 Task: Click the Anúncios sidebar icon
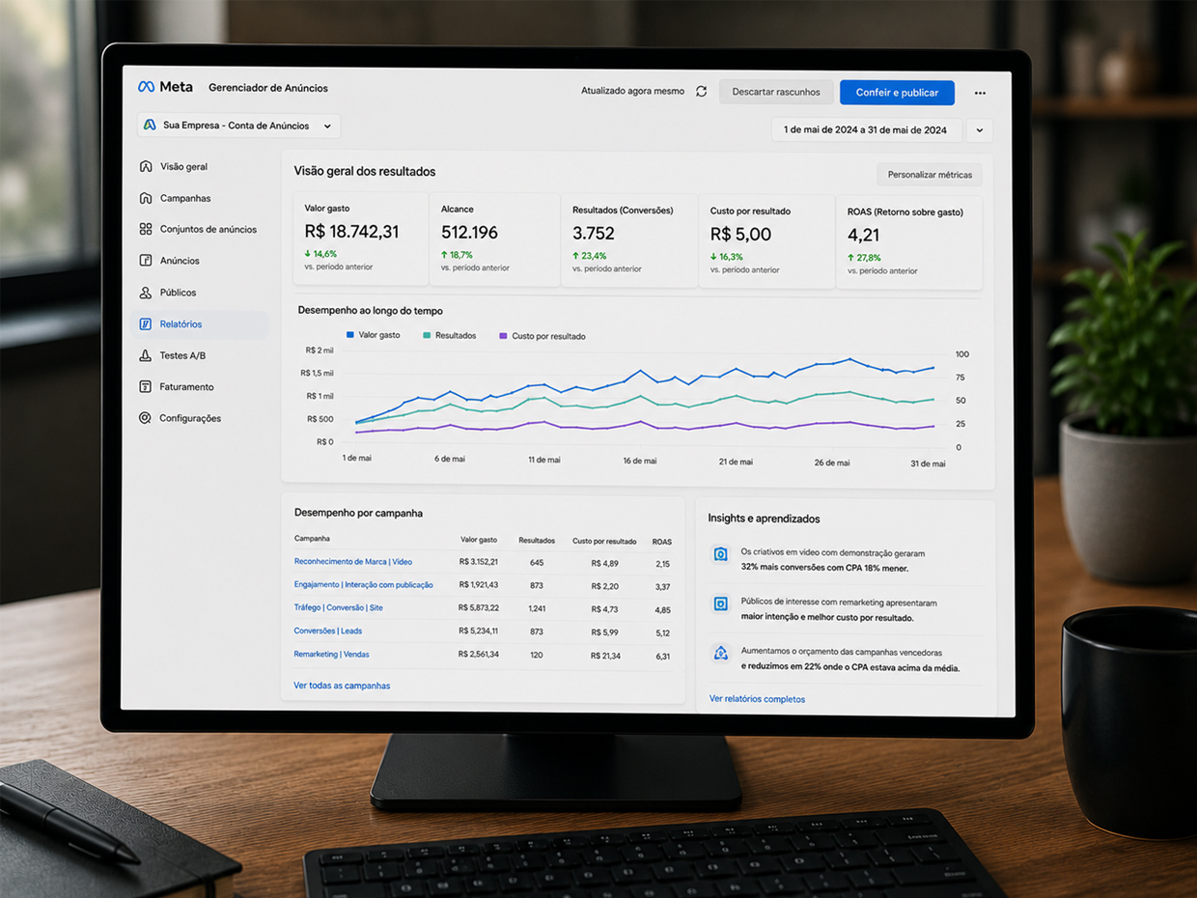point(146,261)
